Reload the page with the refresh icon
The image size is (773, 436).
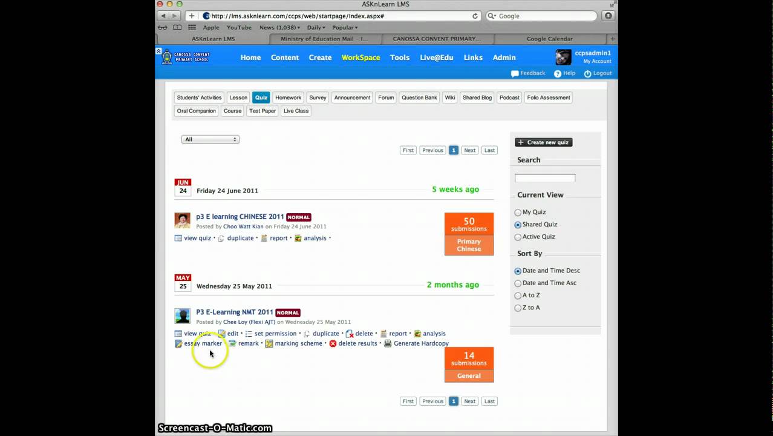(475, 16)
